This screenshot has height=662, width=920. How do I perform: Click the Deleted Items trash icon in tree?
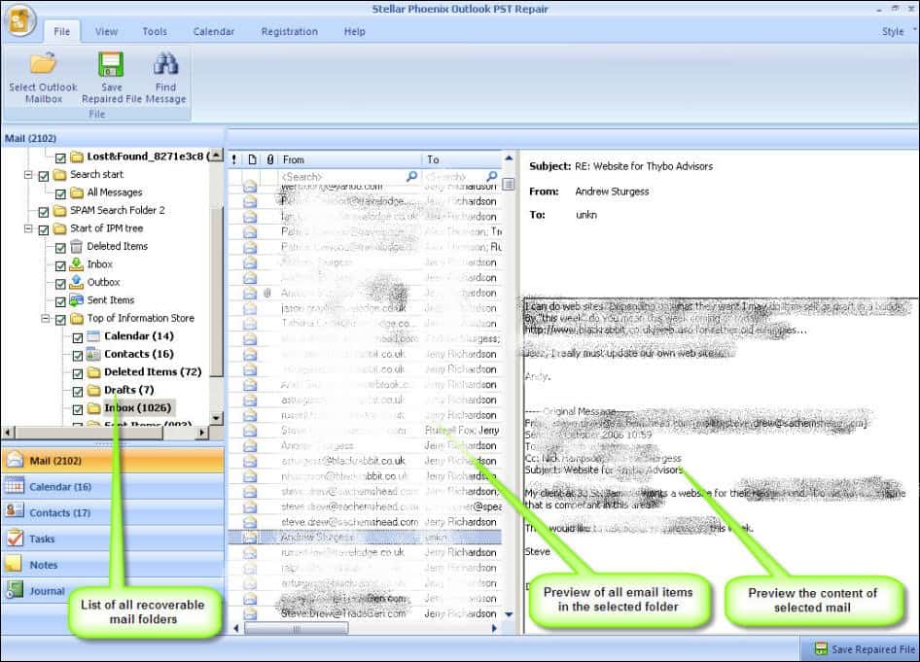(76, 246)
